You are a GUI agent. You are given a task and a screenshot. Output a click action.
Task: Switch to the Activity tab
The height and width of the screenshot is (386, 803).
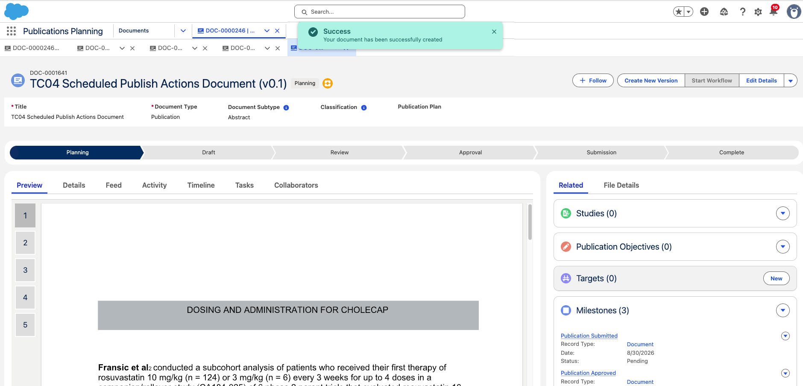[154, 185]
